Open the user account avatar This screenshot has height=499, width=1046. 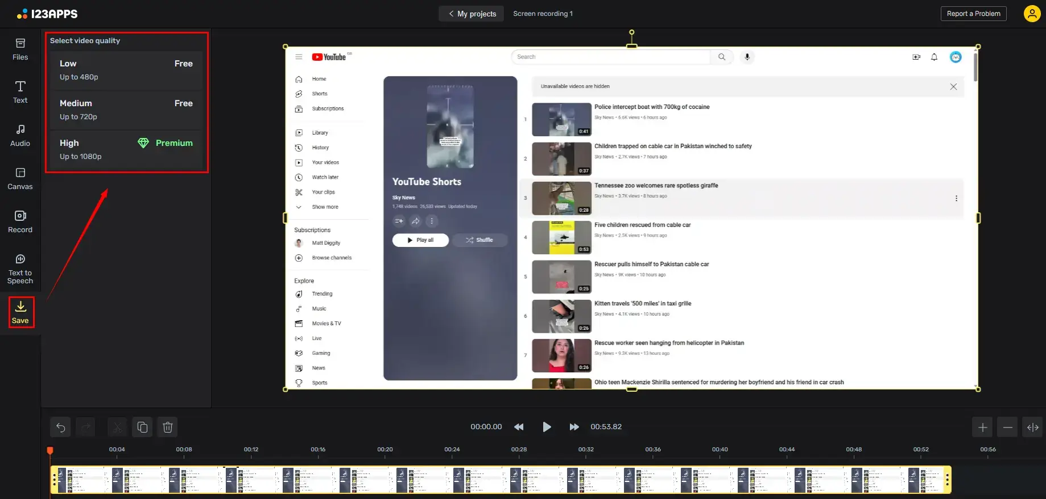point(1032,14)
